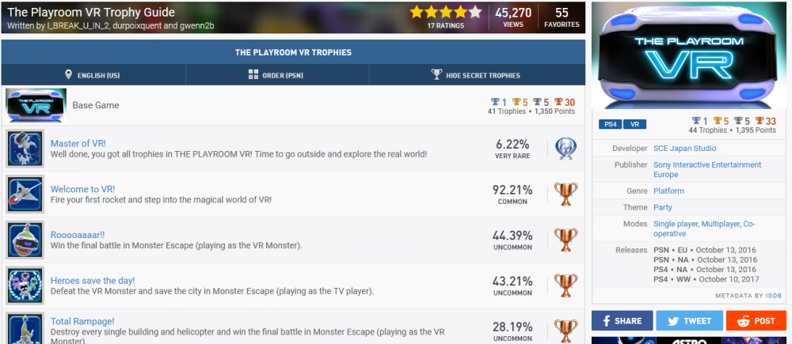792x344 pixels.
Task: Tweet this trophy guide
Action: [689, 321]
